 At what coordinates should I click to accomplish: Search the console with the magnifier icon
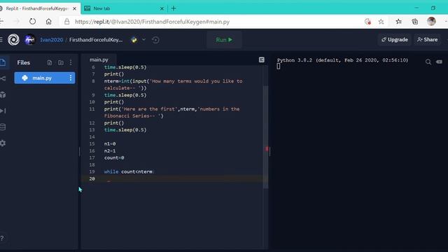pyautogui.click(x=428, y=62)
